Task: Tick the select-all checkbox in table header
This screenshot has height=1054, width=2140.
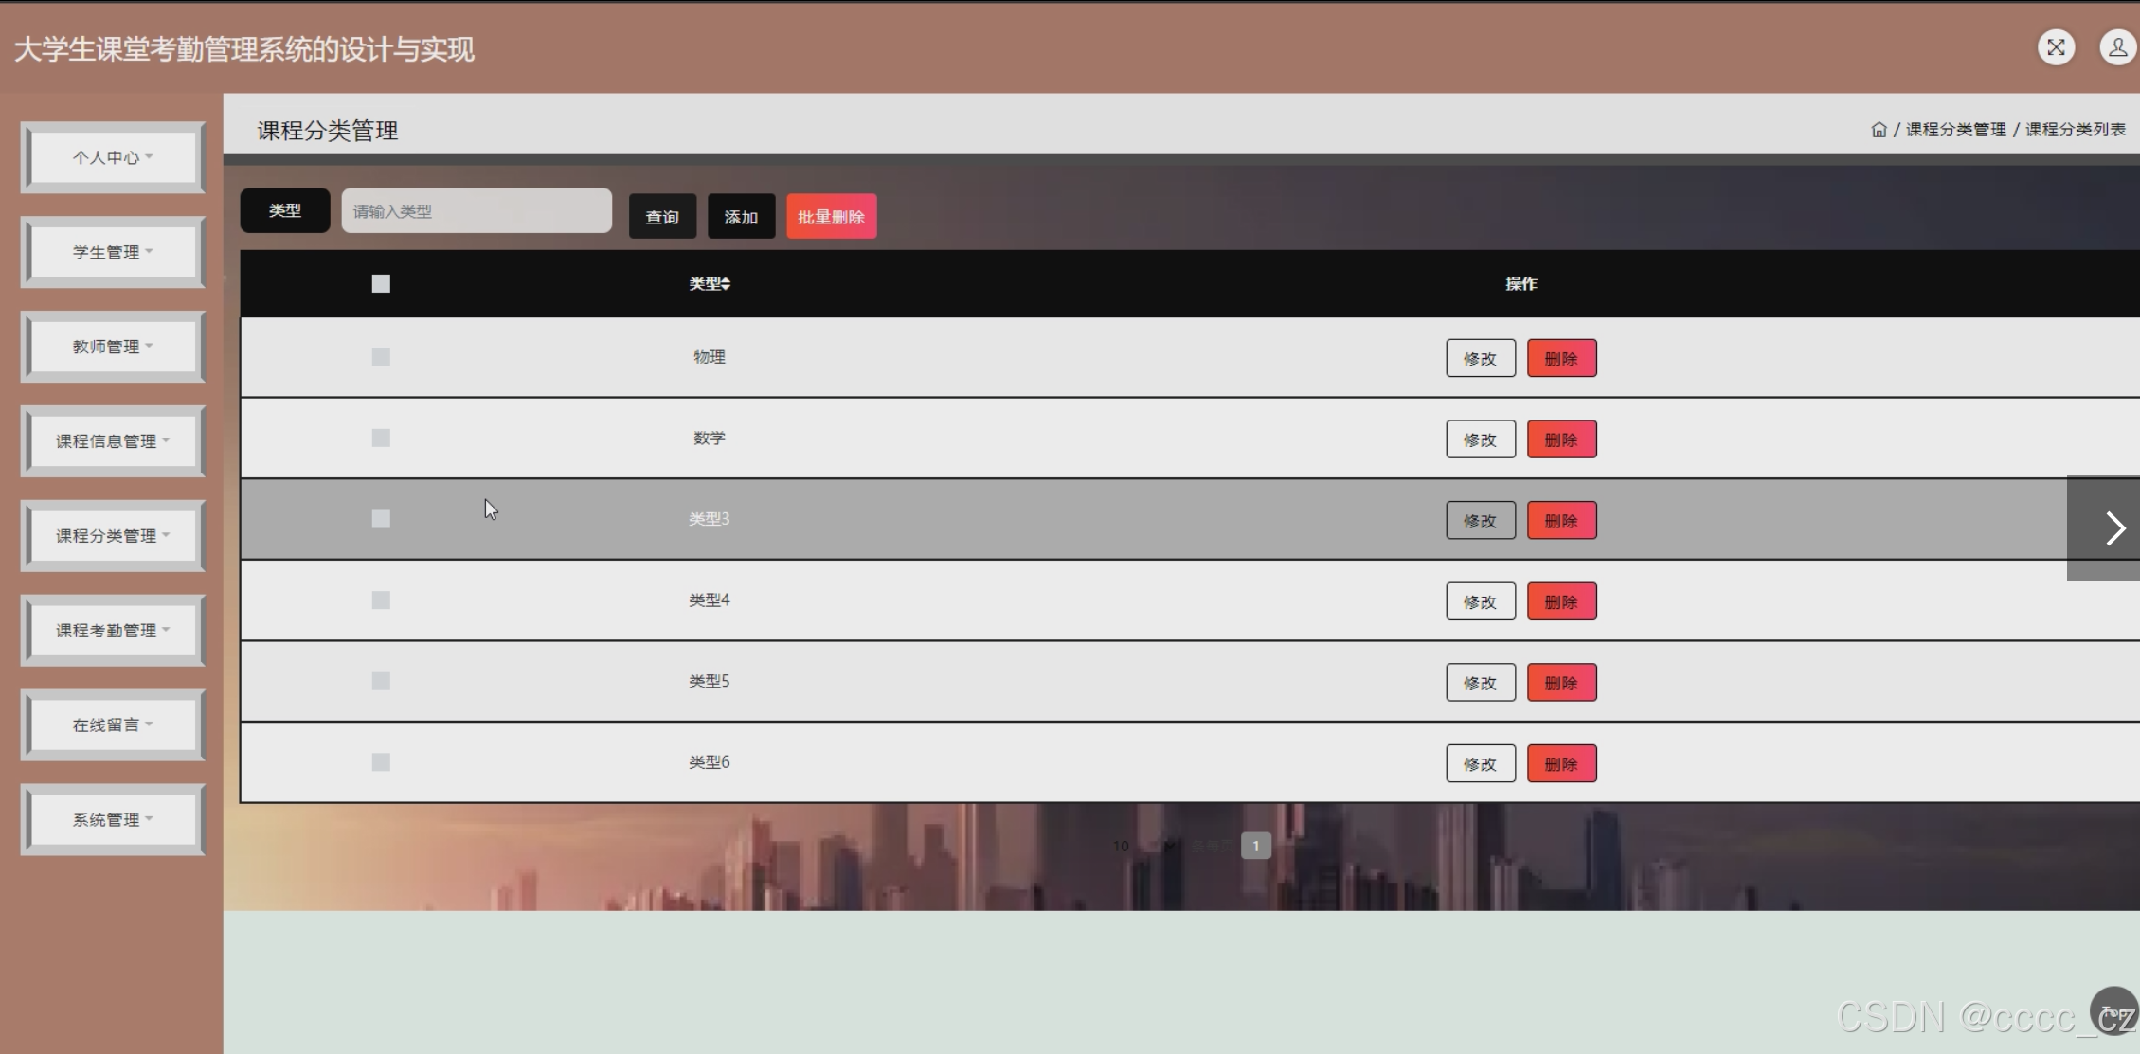Action: (381, 283)
